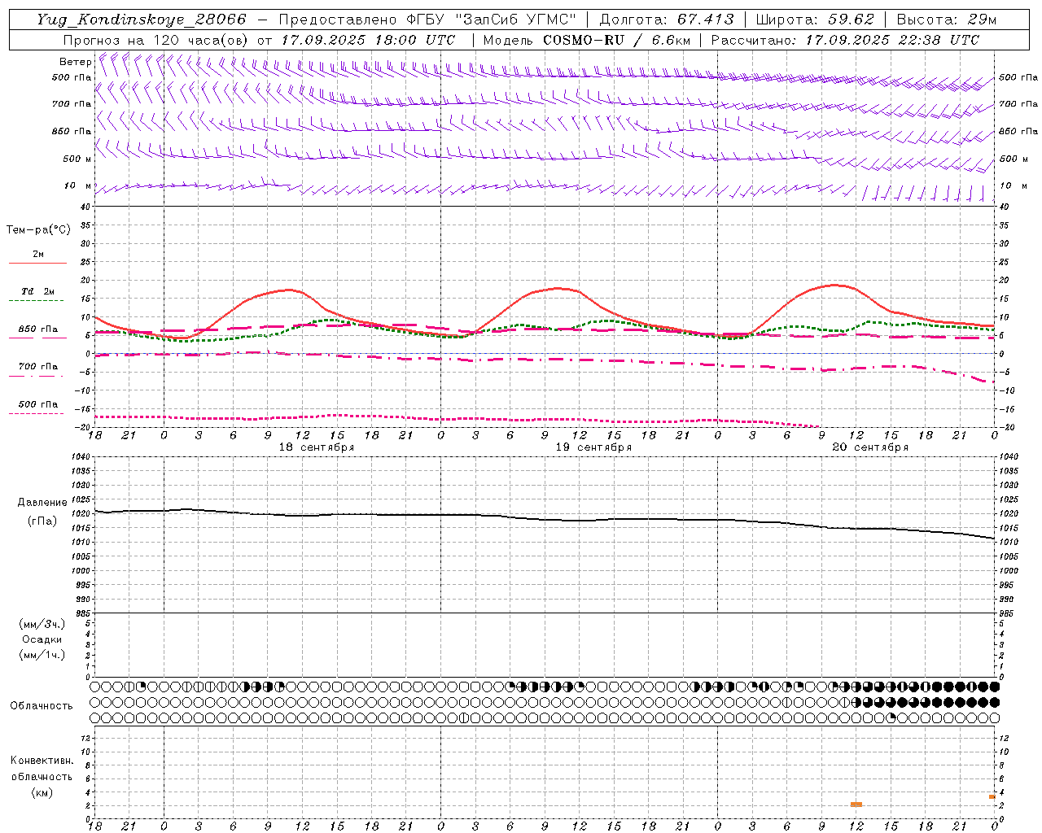Viewport: 1042px width, 833px height.
Task: Click the orange convective bar at 12h 20 September
Action: [856, 804]
